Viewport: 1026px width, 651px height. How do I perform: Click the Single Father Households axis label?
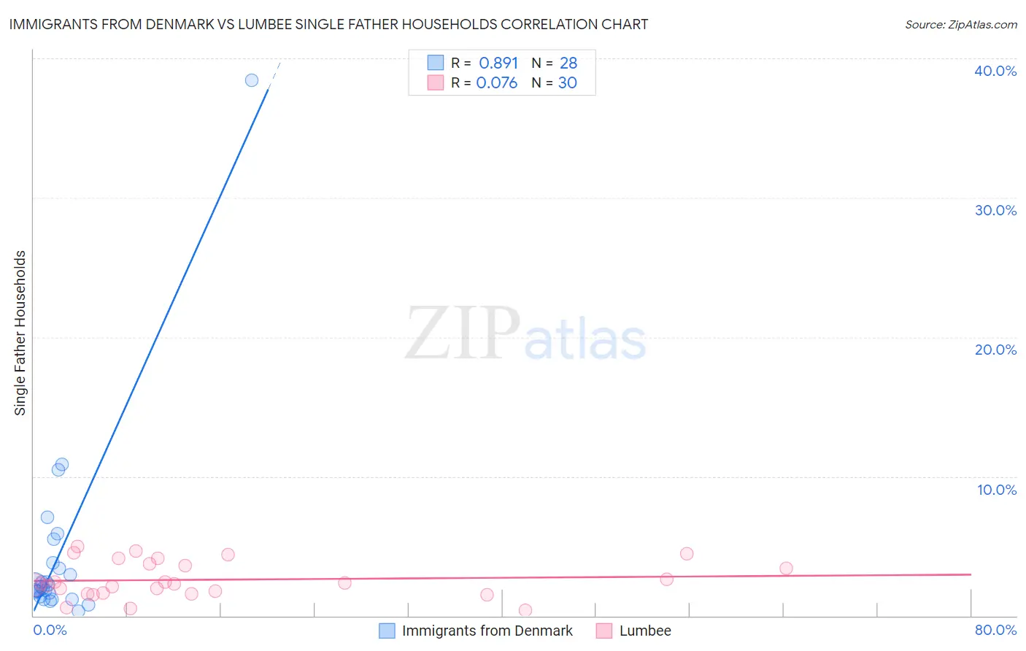click(20, 333)
